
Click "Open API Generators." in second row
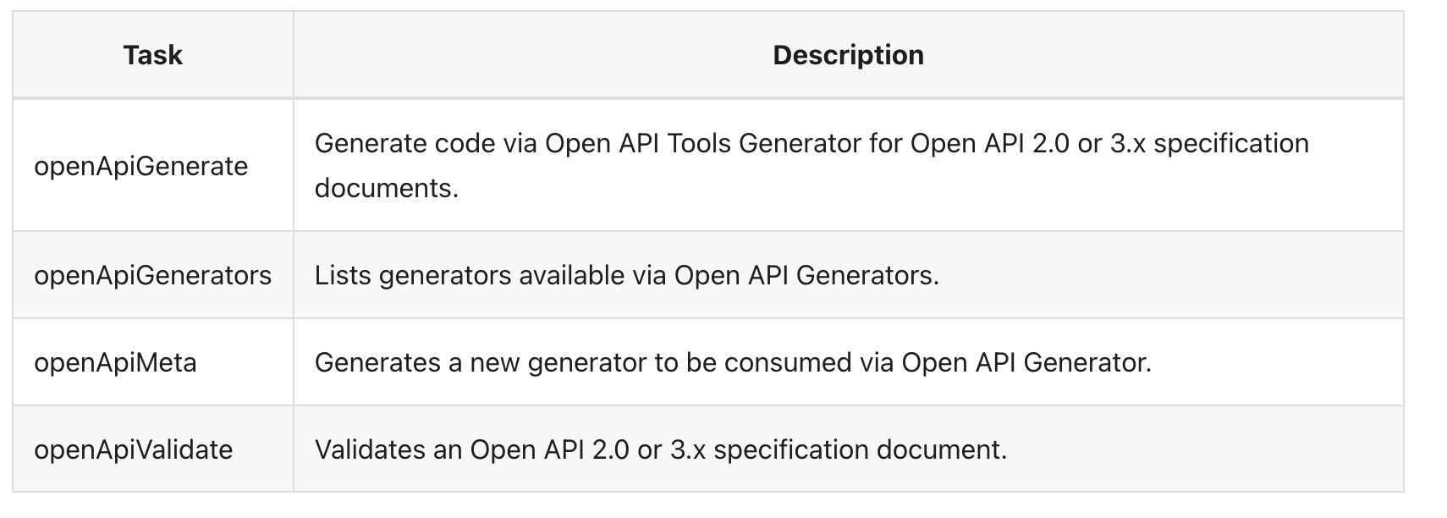(806, 275)
